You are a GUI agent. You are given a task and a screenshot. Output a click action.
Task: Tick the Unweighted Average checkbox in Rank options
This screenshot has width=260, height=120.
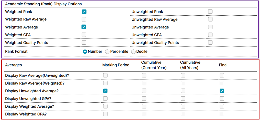coord(210,27)
